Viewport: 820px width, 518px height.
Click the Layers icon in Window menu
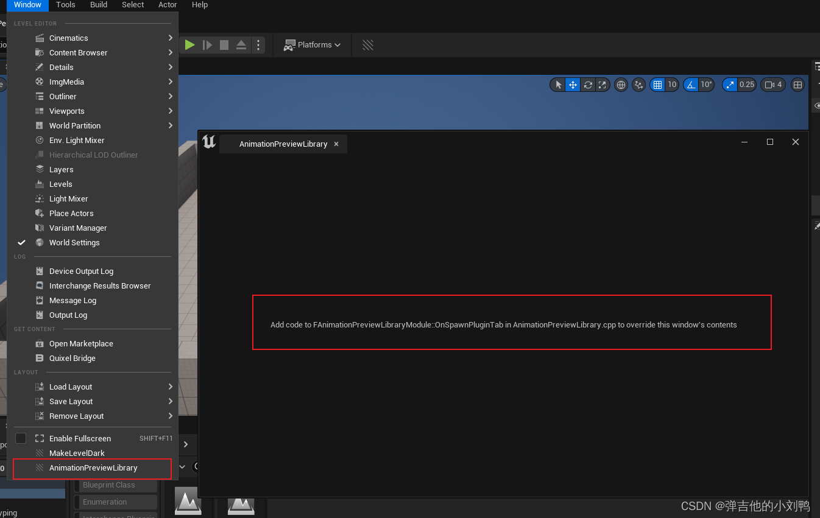click(40, 169)
